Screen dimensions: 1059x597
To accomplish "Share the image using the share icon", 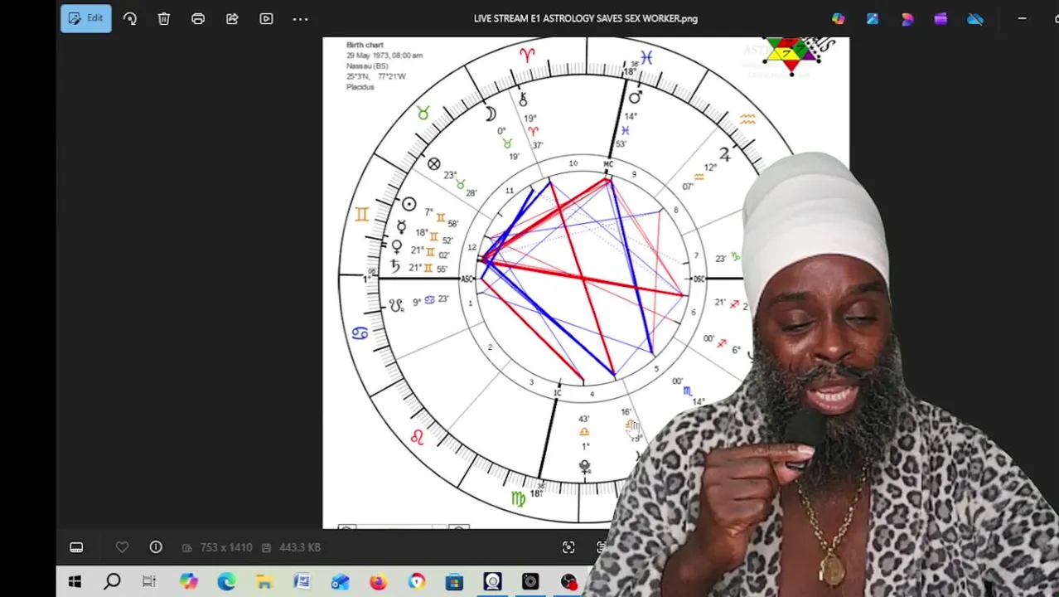I will pos(232,18).
